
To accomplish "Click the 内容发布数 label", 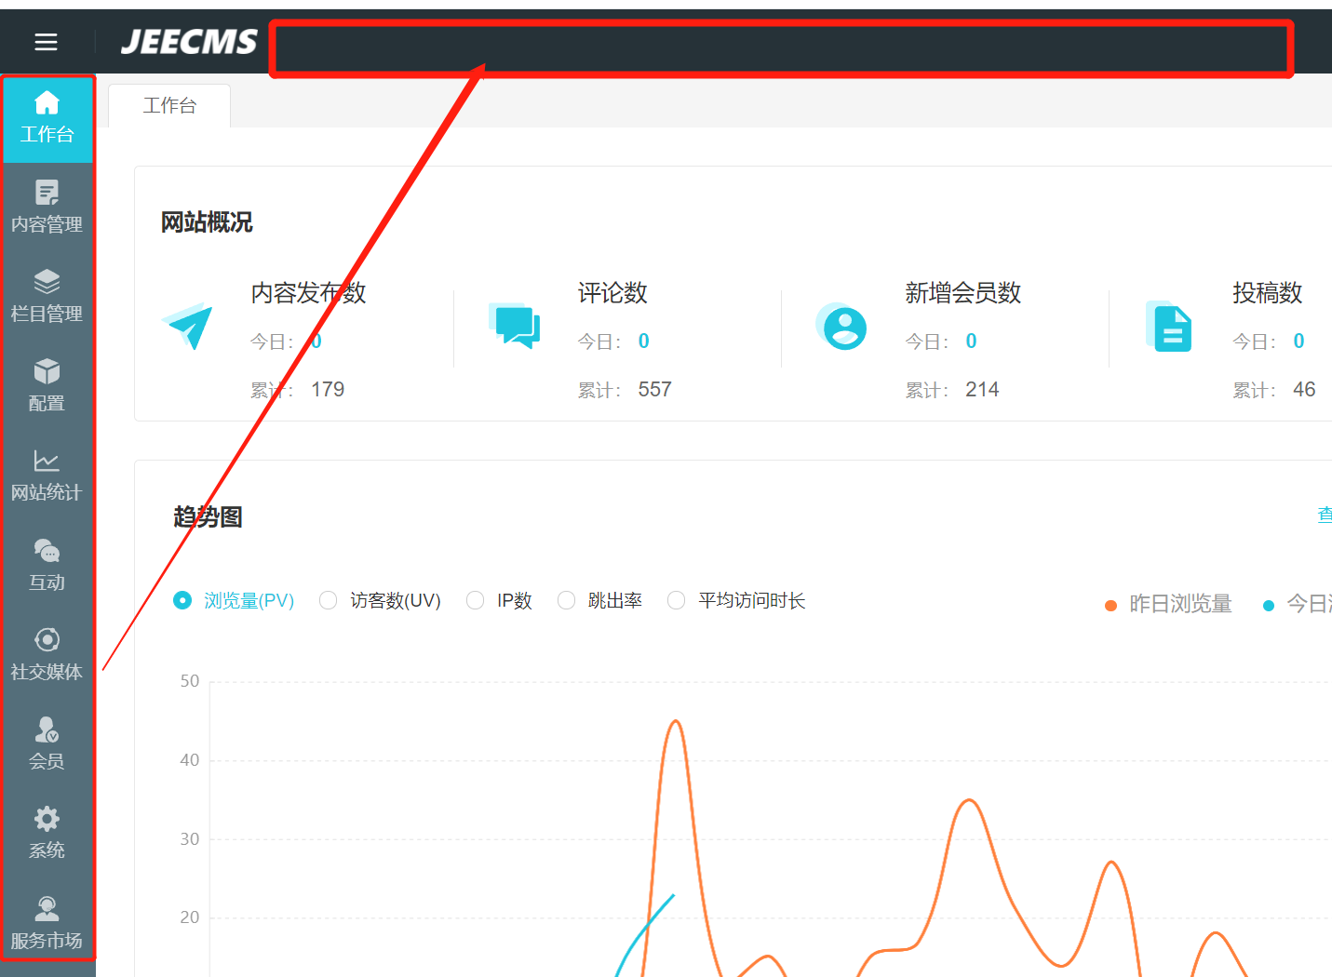I will [x=309, y=293].
